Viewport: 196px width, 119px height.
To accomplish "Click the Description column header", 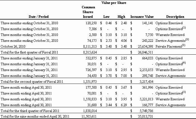I will pos(174,17).
